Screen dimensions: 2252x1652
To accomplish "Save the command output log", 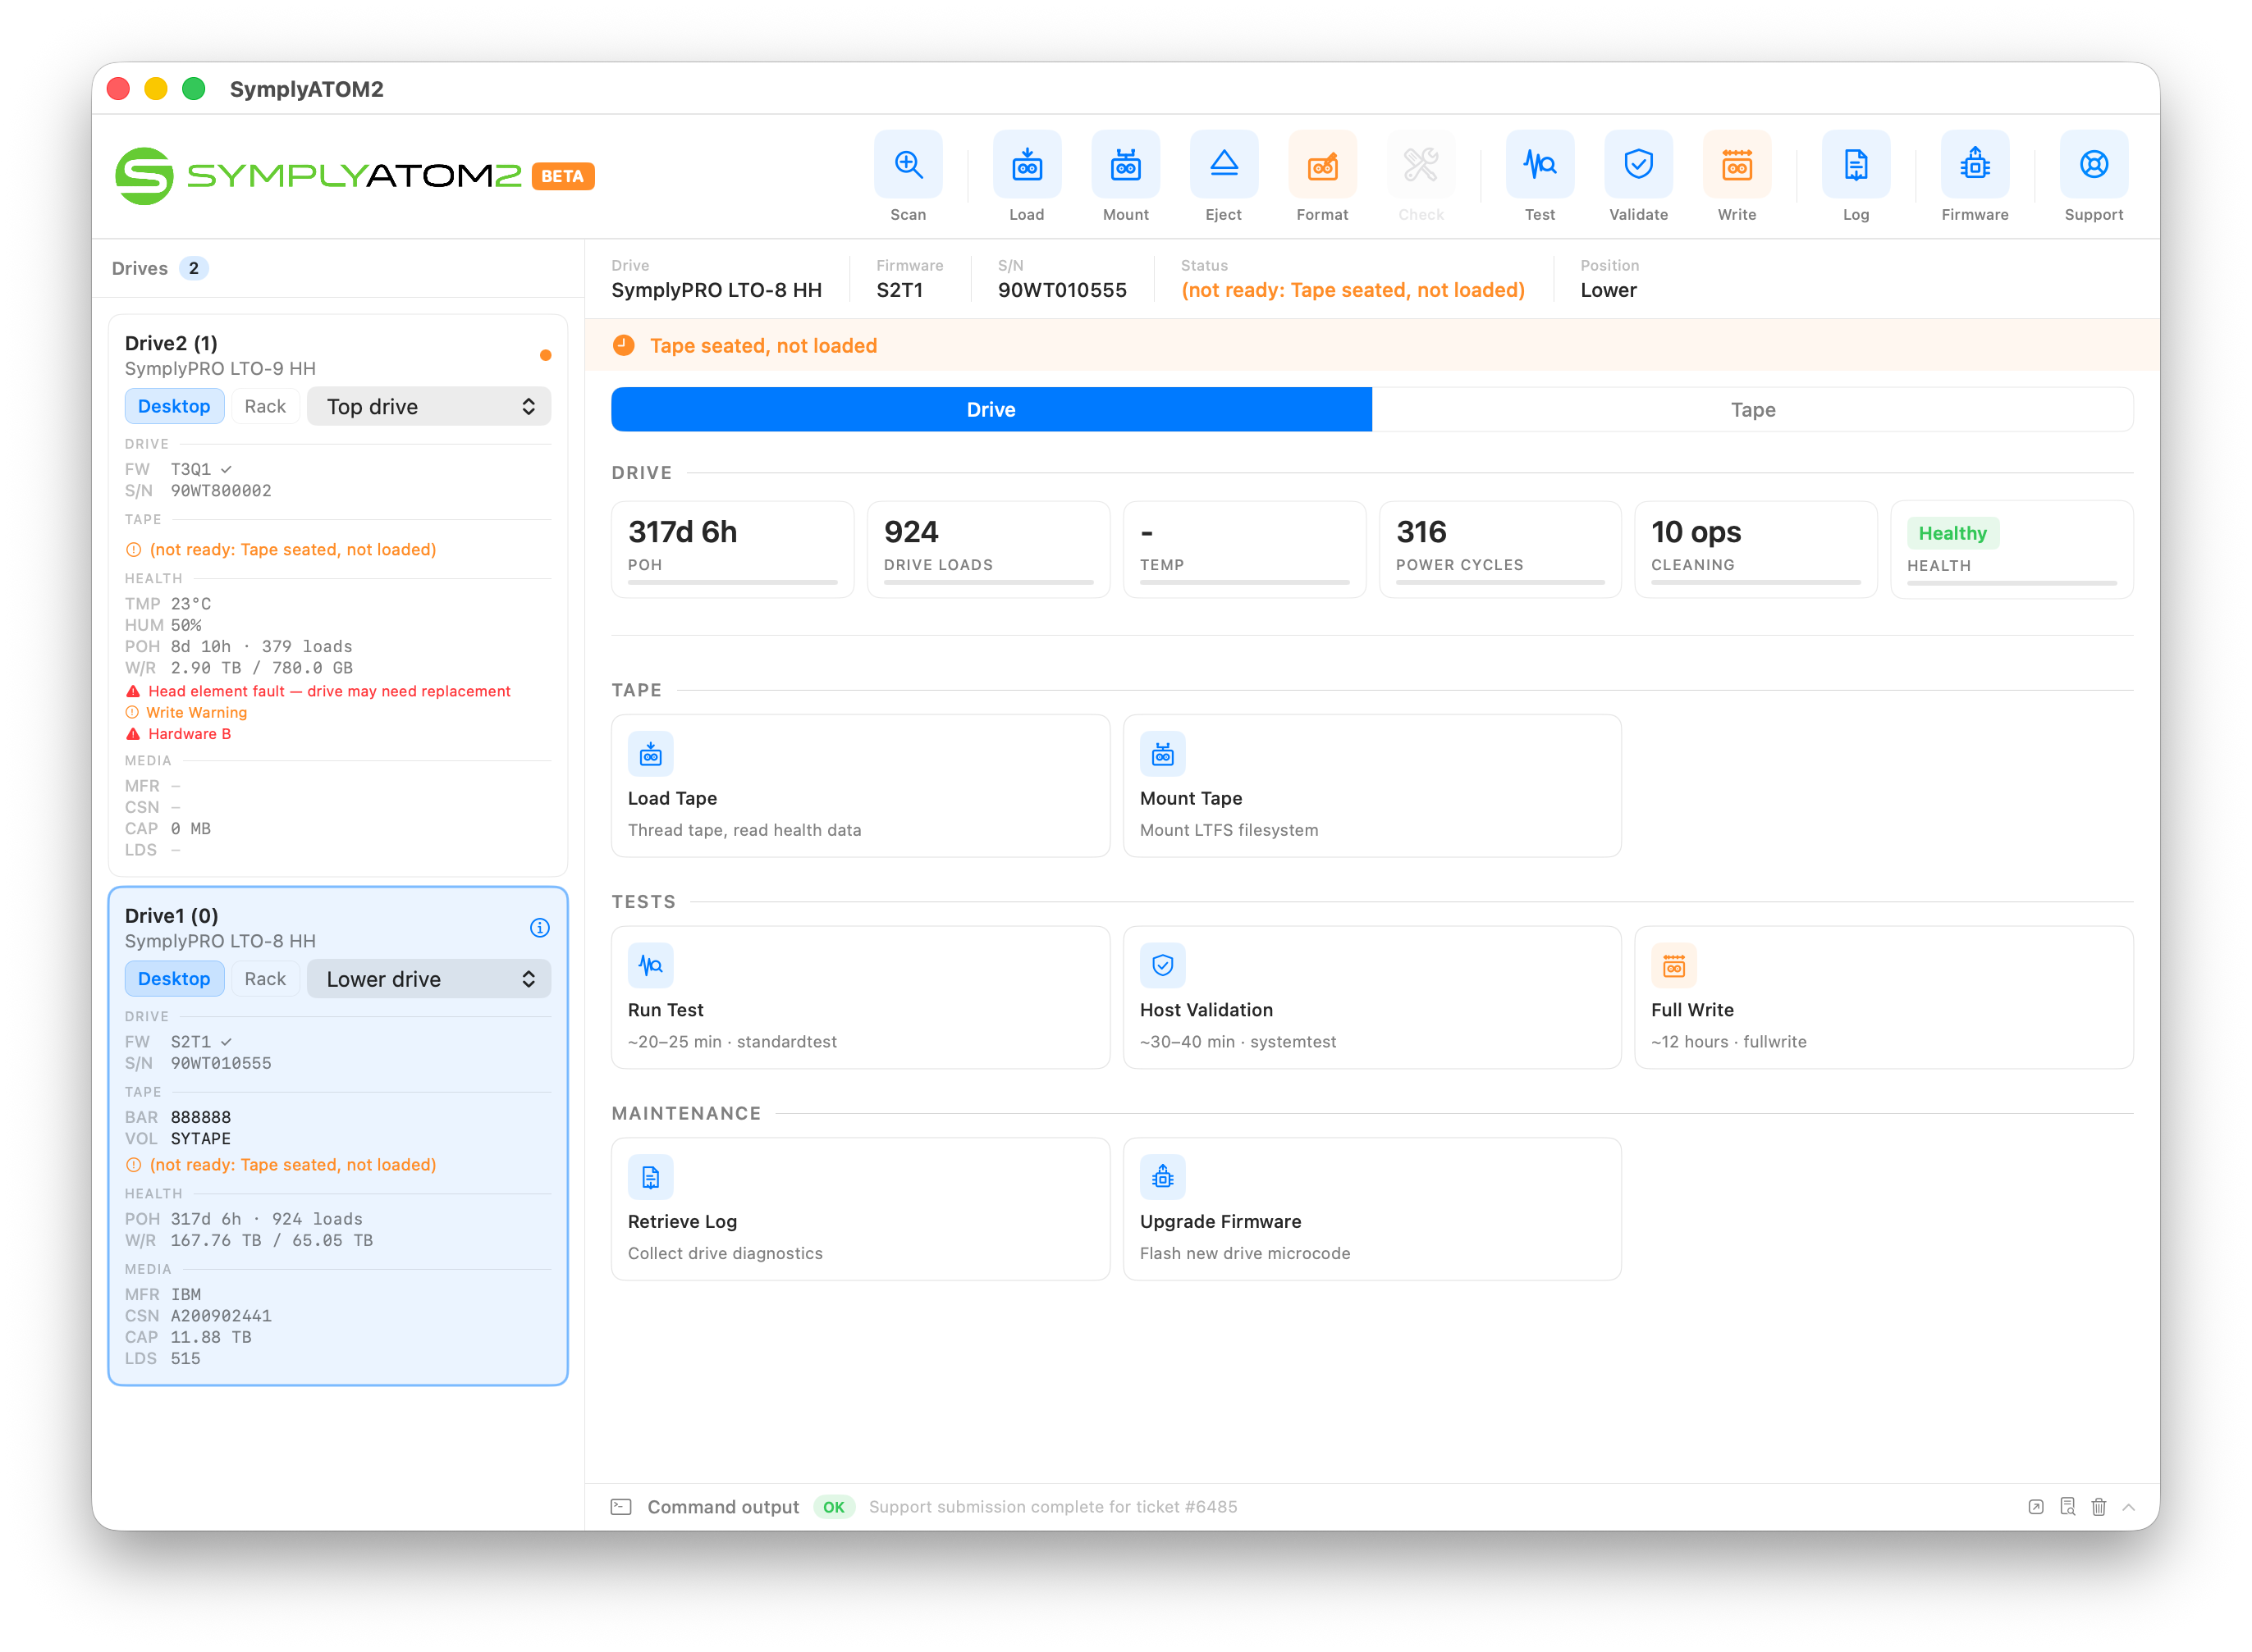I will click(x=2068, y=1507).
